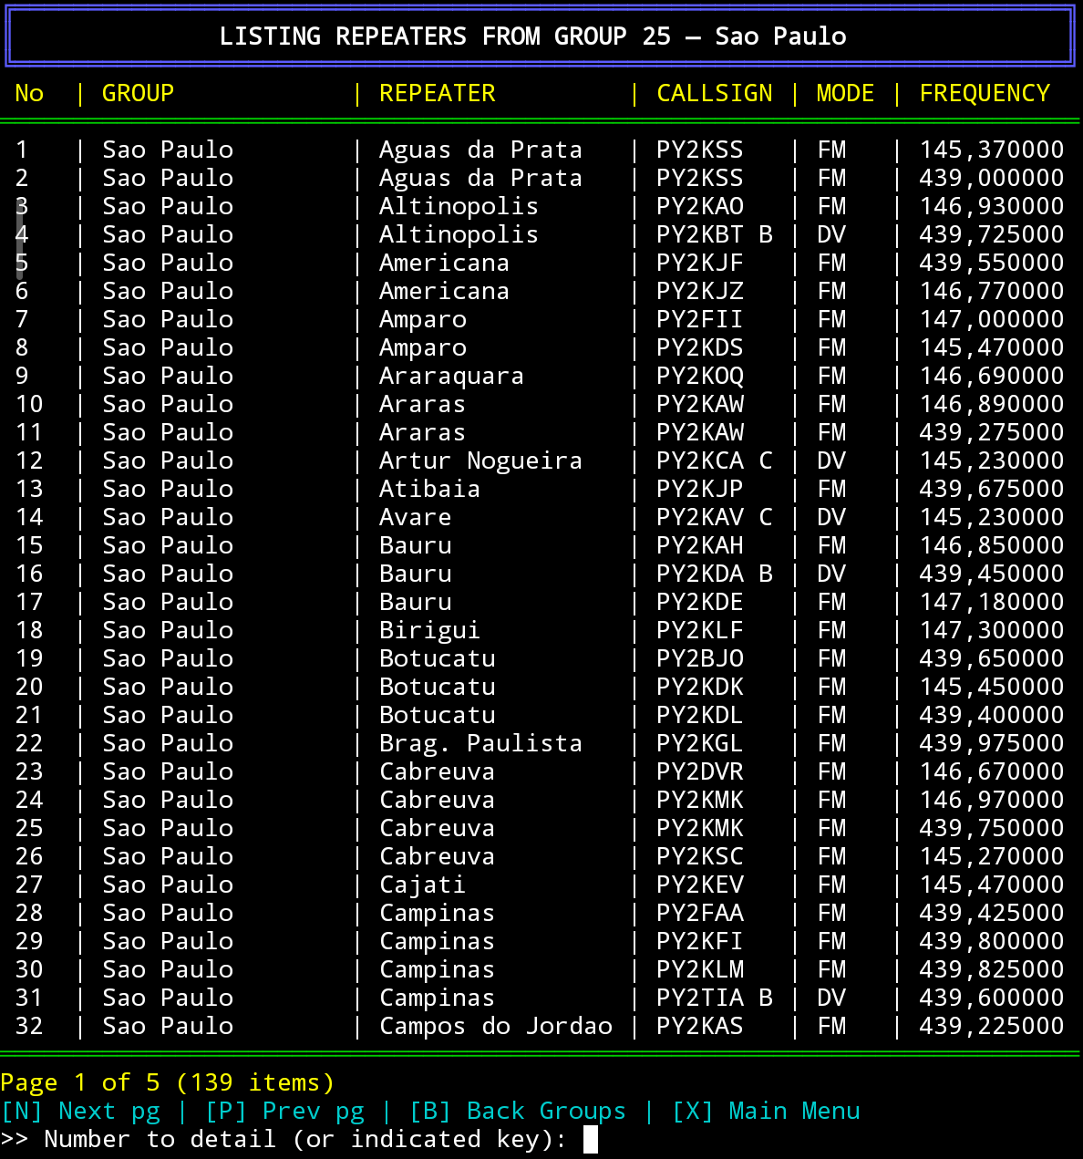Viewport: 1083px width, 1159px height.
Task: Click frequency 146,890000 for Araras
Action: [x=992, y=404]
